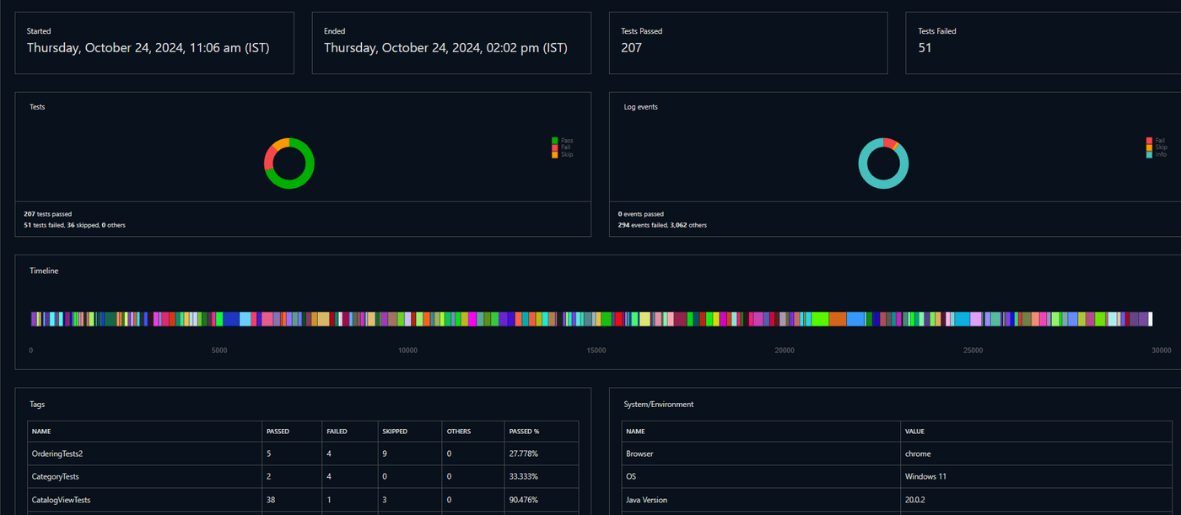Click the Tests Passed count 207 card value
The image size is (1181, 515).
pyautogui.click(x=631, y=48)
